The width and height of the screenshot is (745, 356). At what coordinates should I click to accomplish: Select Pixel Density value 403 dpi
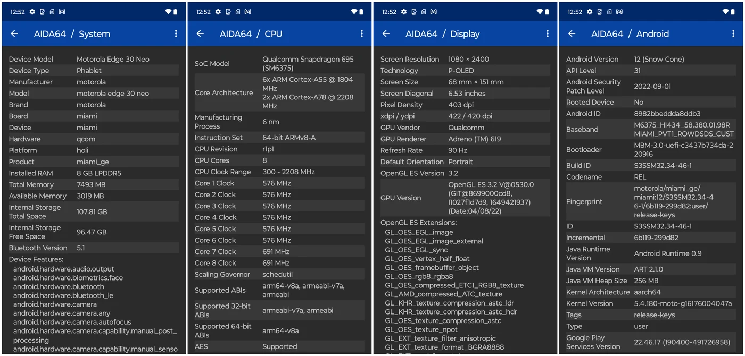pyautogui.click(x=461, y=105)
